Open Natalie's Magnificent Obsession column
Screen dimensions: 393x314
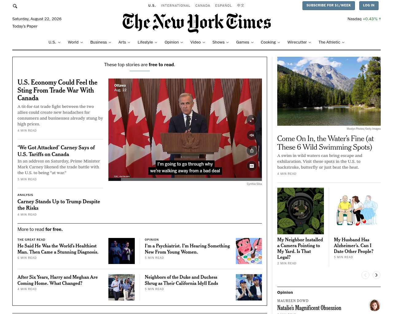(x=309, y=308)
